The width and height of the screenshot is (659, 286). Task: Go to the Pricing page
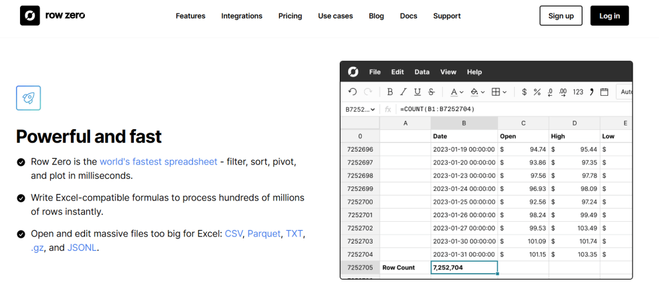pyautogui.click(x=290, y=16)
